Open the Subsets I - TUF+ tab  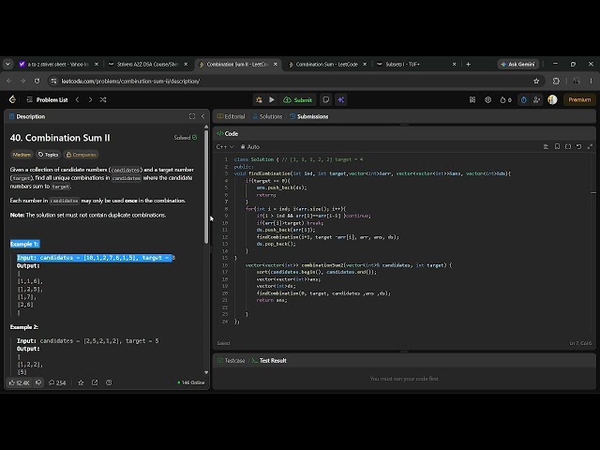click(416, 65)
